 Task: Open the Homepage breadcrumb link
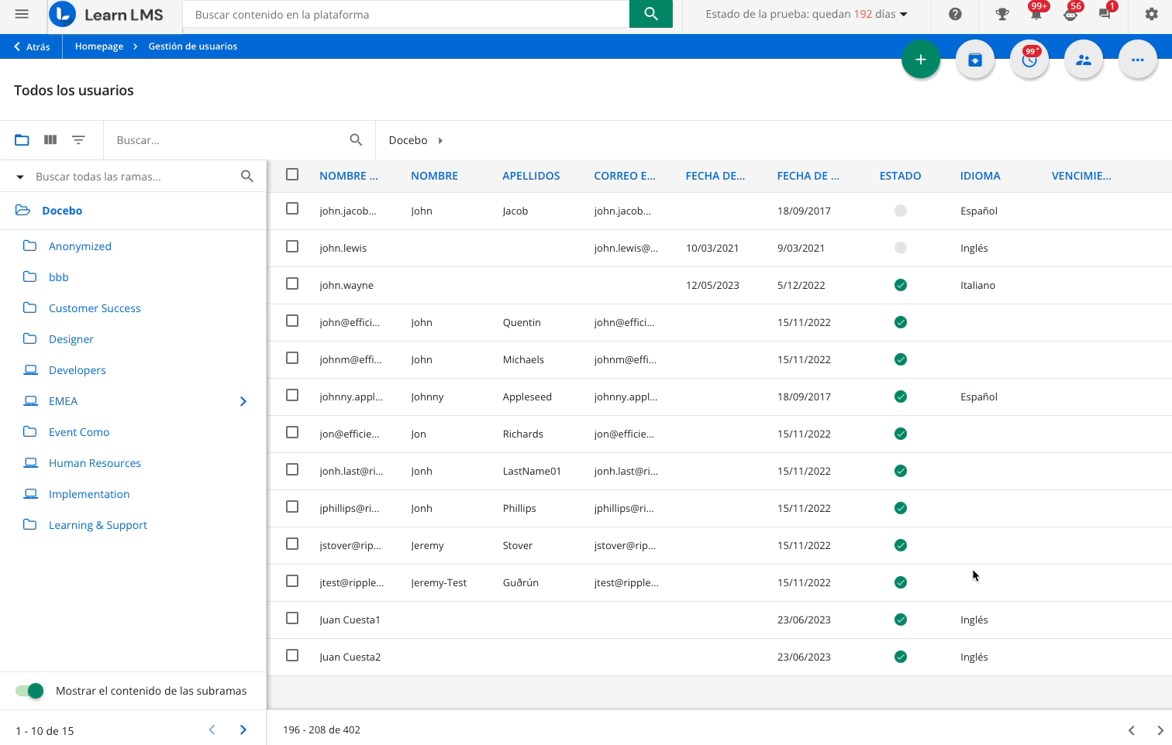[99, 46]
